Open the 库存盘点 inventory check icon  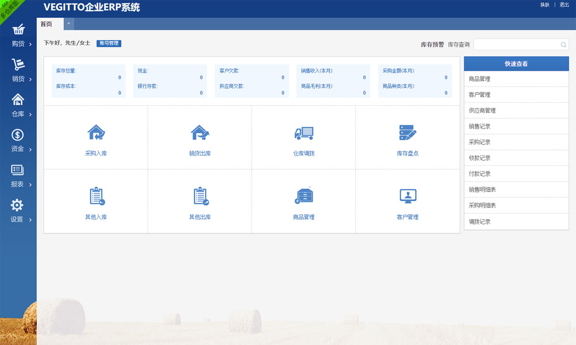click(407, 133)
